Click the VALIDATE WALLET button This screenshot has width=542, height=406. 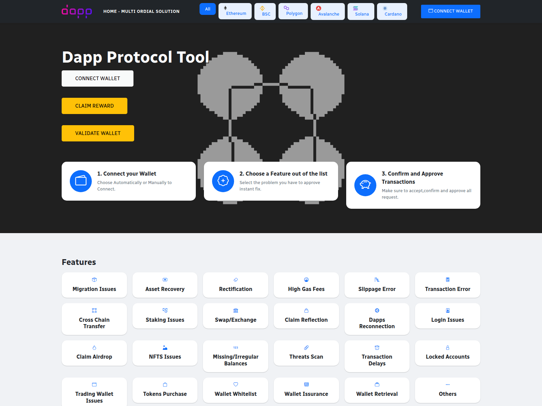point(98,133)
